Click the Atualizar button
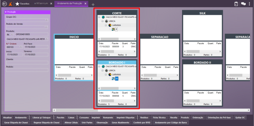The image size is (254, 126). [8, 118]
